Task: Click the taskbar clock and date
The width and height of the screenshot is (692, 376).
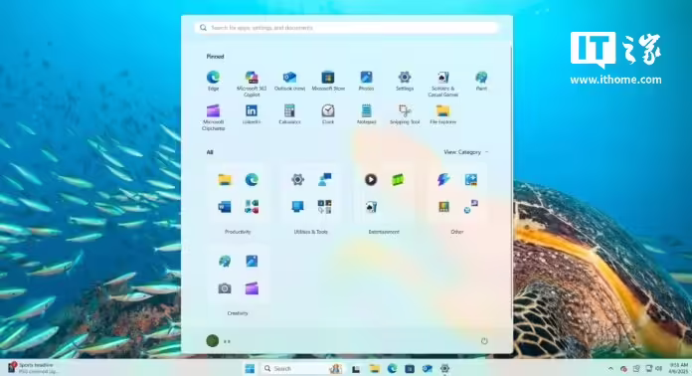Action: point(679,368)
